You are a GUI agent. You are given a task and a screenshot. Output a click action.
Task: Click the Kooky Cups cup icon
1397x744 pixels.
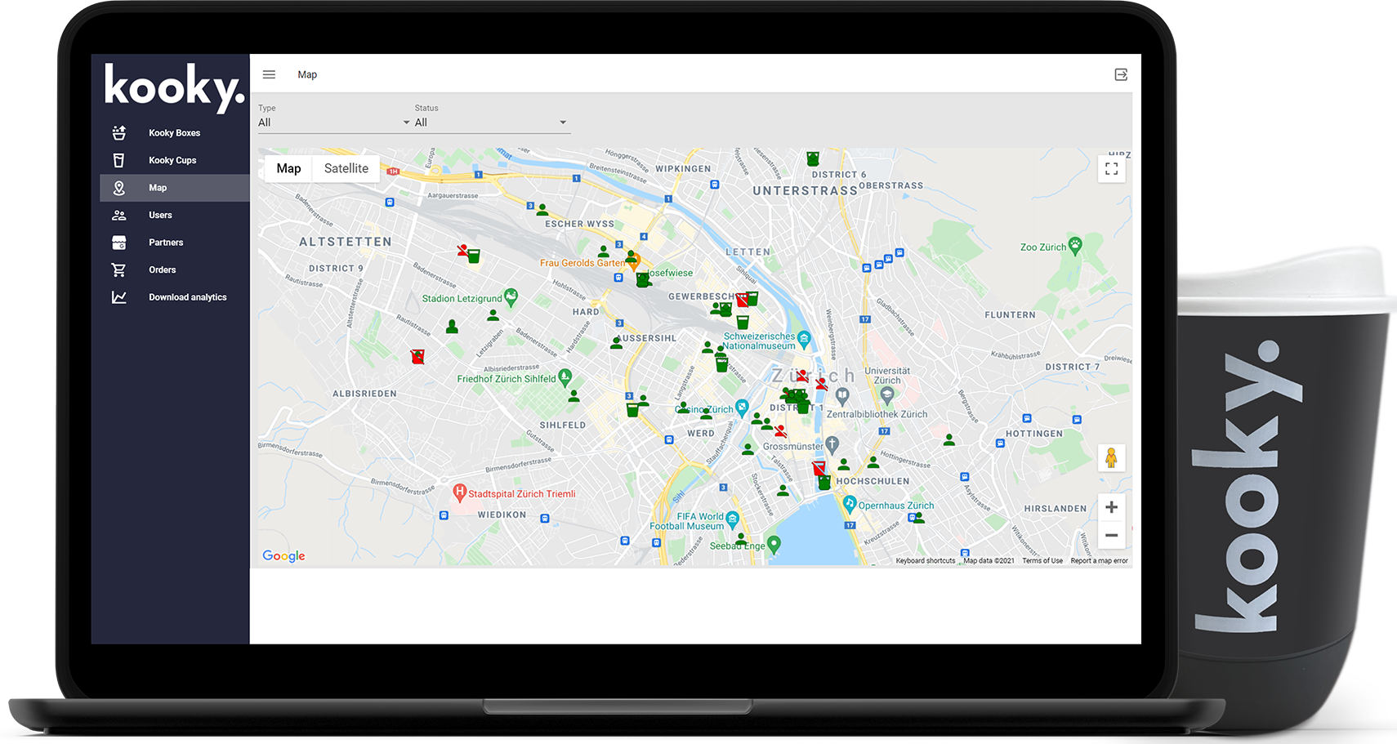pos(119,160)
